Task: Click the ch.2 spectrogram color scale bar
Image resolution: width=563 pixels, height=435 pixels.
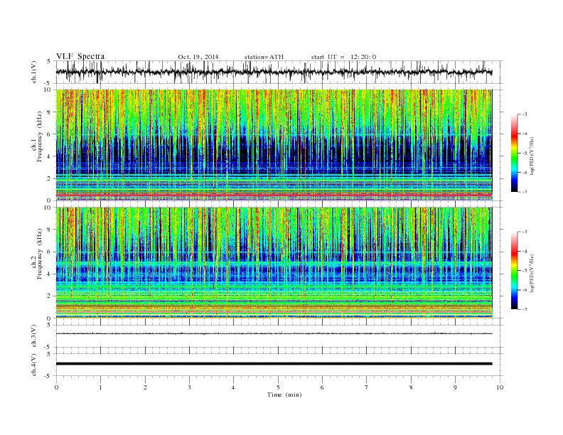Action: tap(514, 271)
